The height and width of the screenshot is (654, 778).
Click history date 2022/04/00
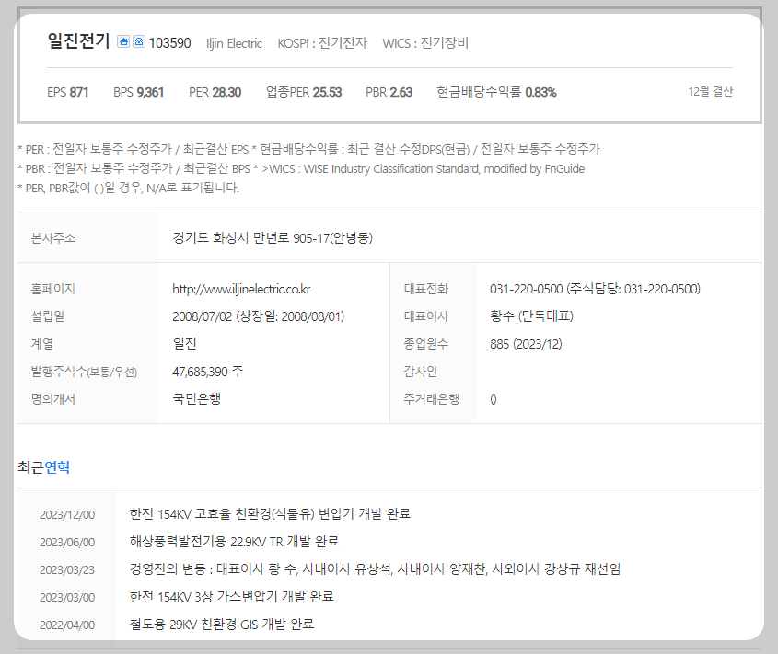[67, 625]
